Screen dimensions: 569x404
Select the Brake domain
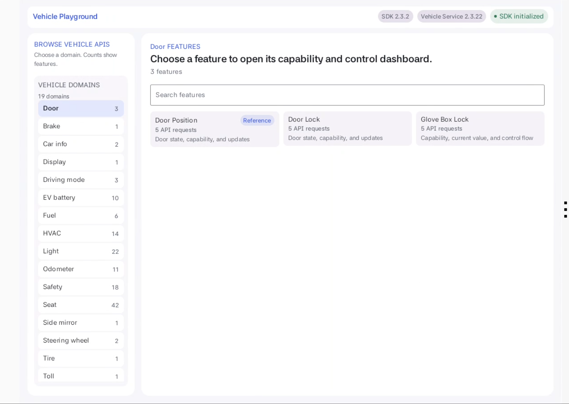coord(81,126)
